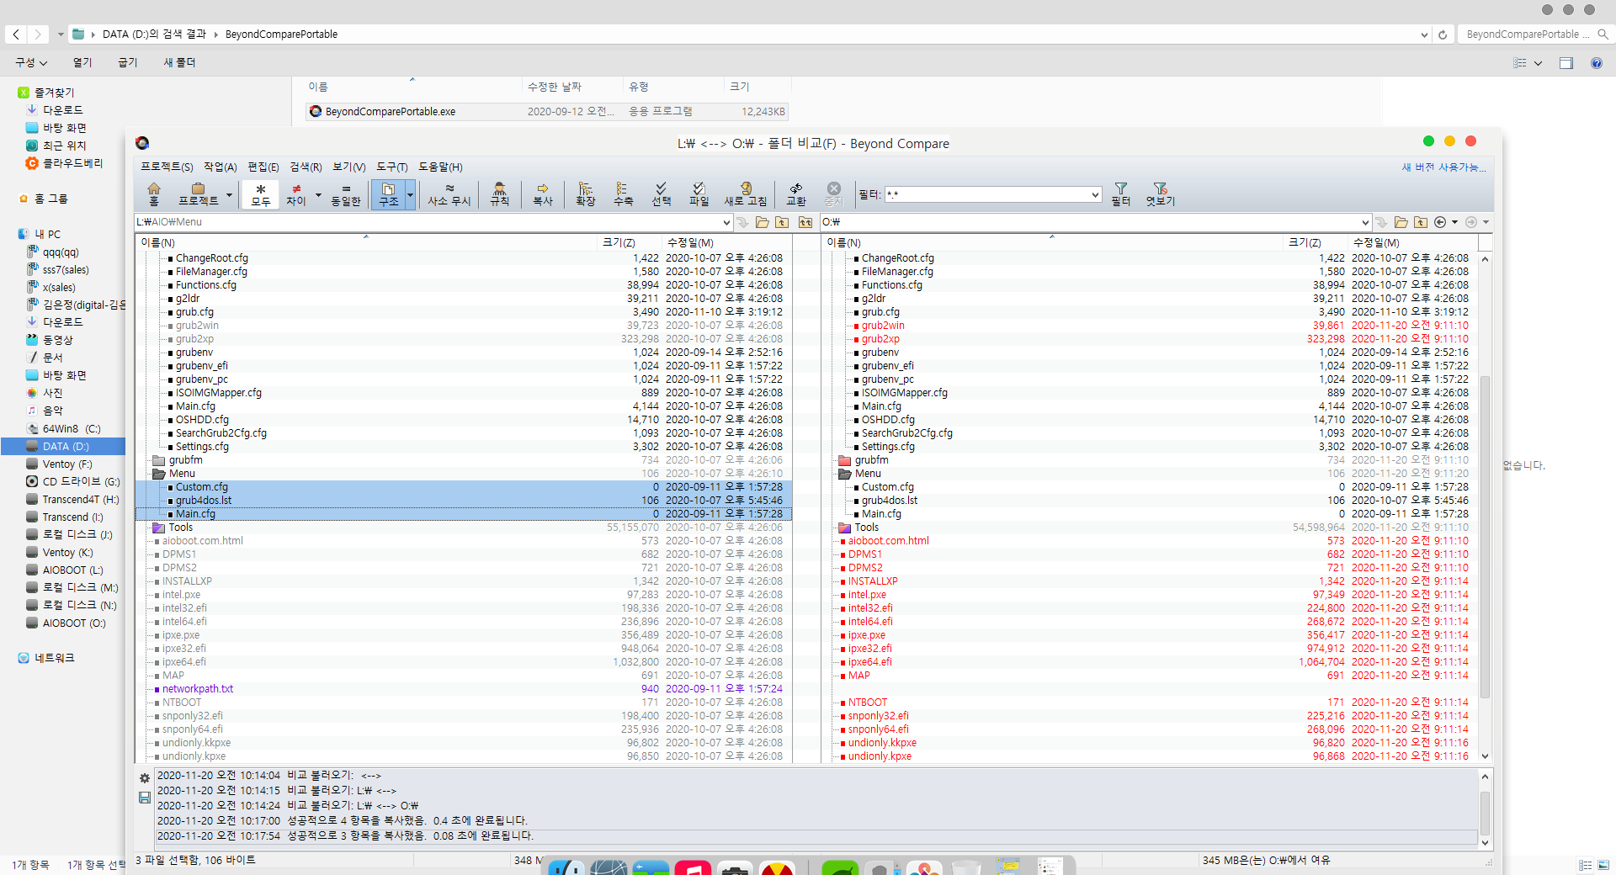
Task: Sort right pane by 크기(Z) column header
Action: click(x=1316, y=242)
